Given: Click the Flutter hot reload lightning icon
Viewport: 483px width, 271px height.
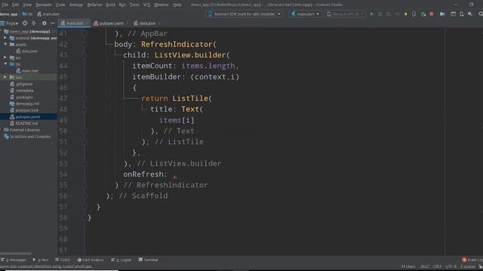Looking at the screenshot, I should [x=406, y=14].
